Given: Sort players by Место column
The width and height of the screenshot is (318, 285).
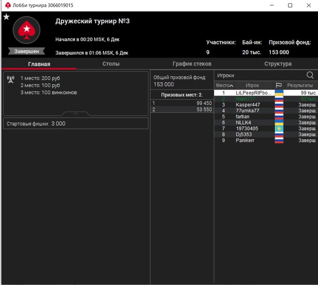Looking at the screenshot, I should click(224, 85).
